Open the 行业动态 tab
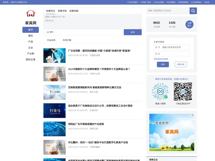This screenshot has height=161, width=215. coord(51,40)
